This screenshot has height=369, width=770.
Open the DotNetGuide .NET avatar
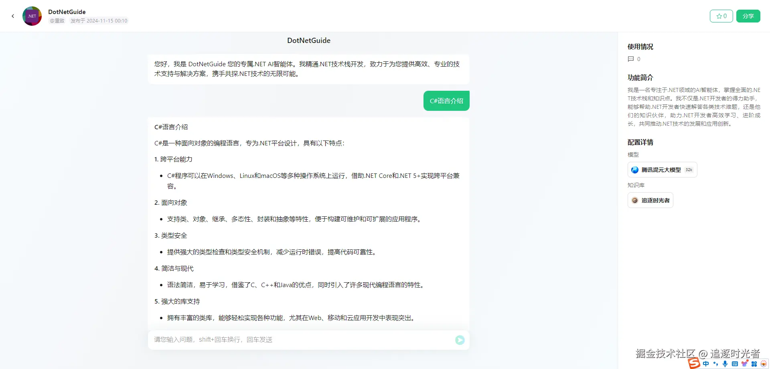(x=32, y=16)
